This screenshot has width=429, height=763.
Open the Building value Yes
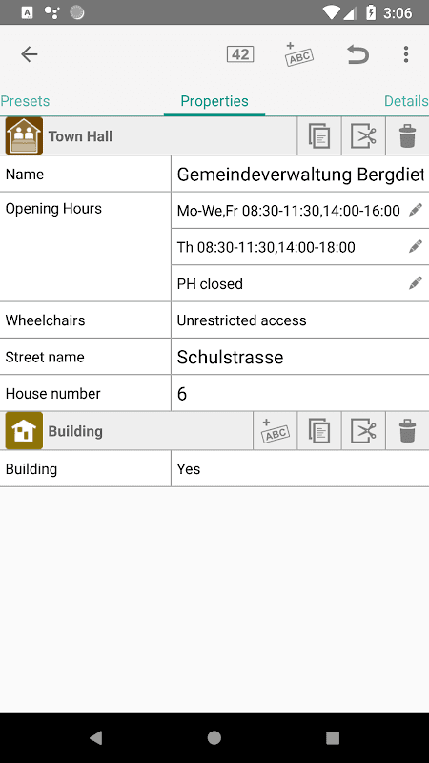pos(300,468)
